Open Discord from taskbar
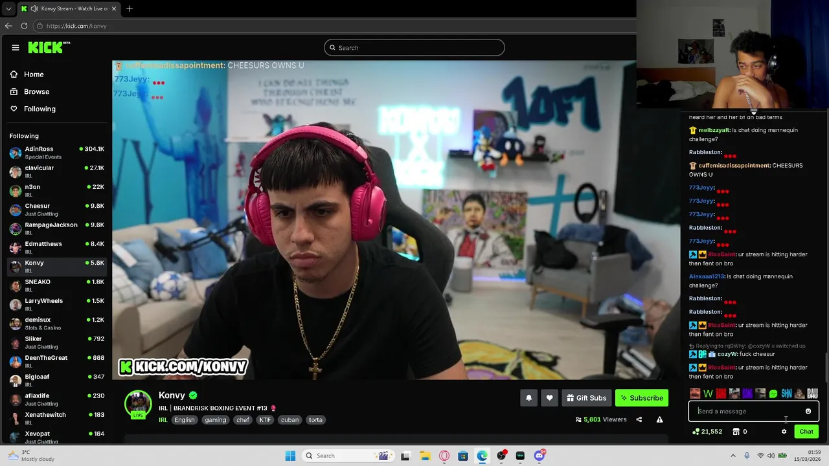Image resolution: width=829 pixels, height=466 pixels. click(539, 456)
